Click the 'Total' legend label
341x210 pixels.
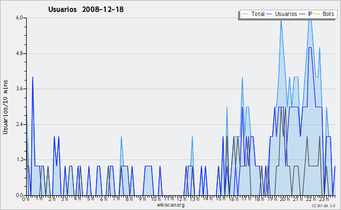[x=258, y=14]
